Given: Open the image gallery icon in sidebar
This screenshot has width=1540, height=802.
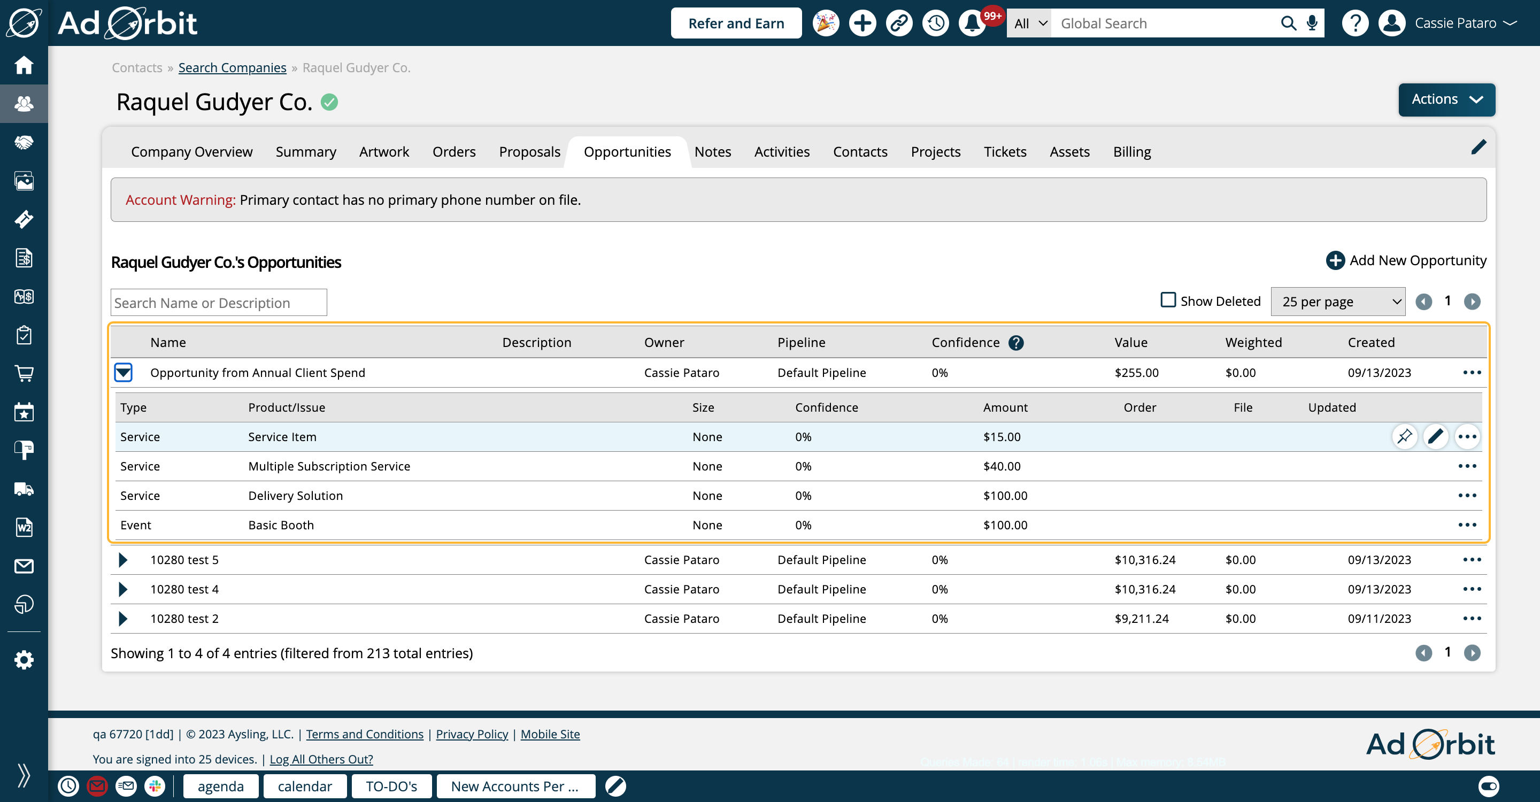Looking at the screenshot, I should (x=24, y=181).
